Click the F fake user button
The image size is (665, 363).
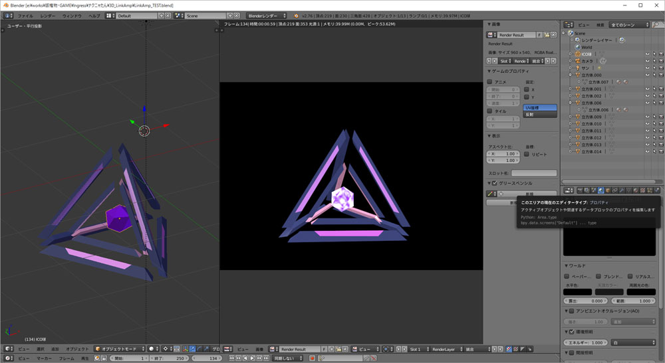click(539, 35)
